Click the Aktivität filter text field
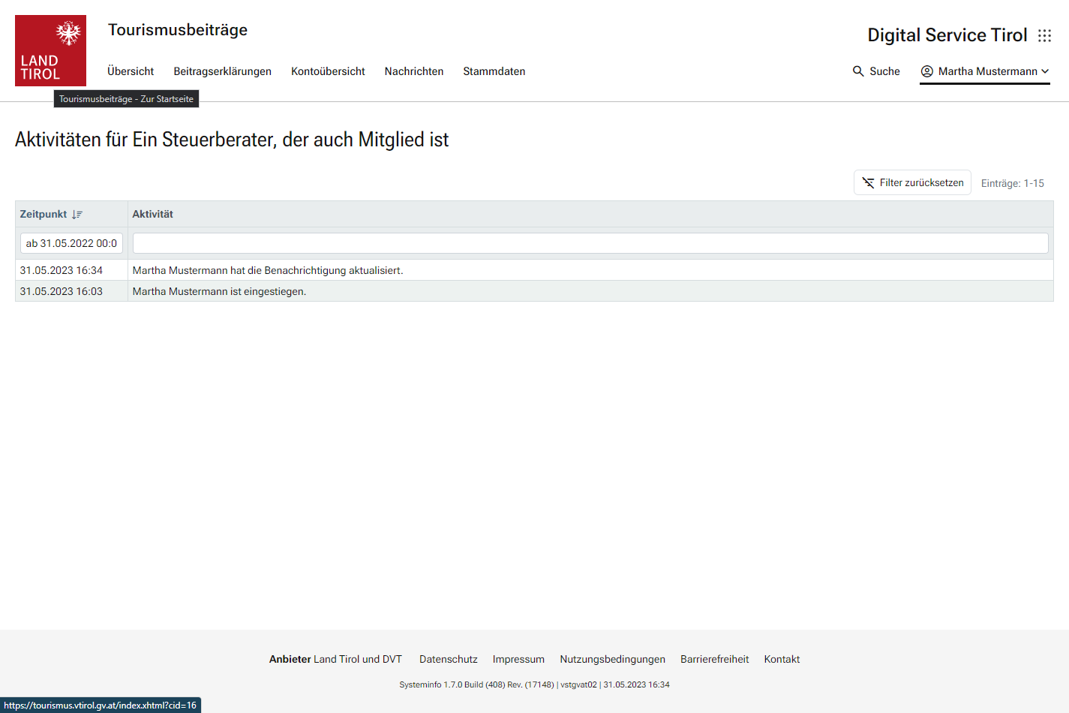The image size is (1069, 713). click(x=590, y=243)
